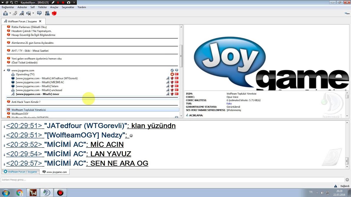351x197 pixels.
Task: Close the Wolfteam Forum / Joygame server tab
Action: [x=40, y=21]
